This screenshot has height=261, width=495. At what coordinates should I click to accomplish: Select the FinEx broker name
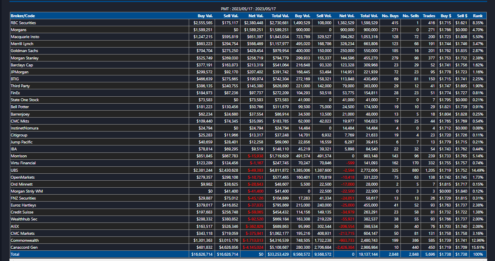click(15, 93)
